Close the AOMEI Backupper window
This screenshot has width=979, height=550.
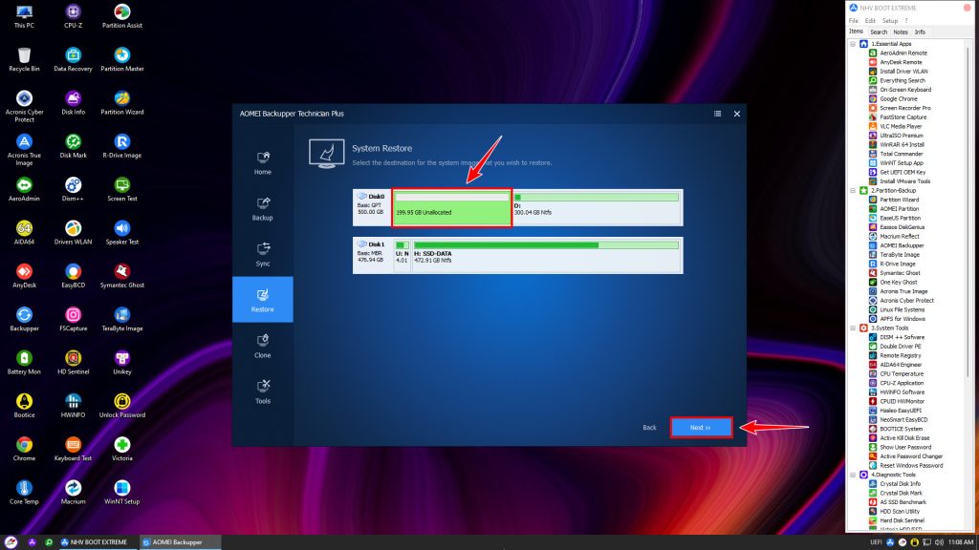737,114
